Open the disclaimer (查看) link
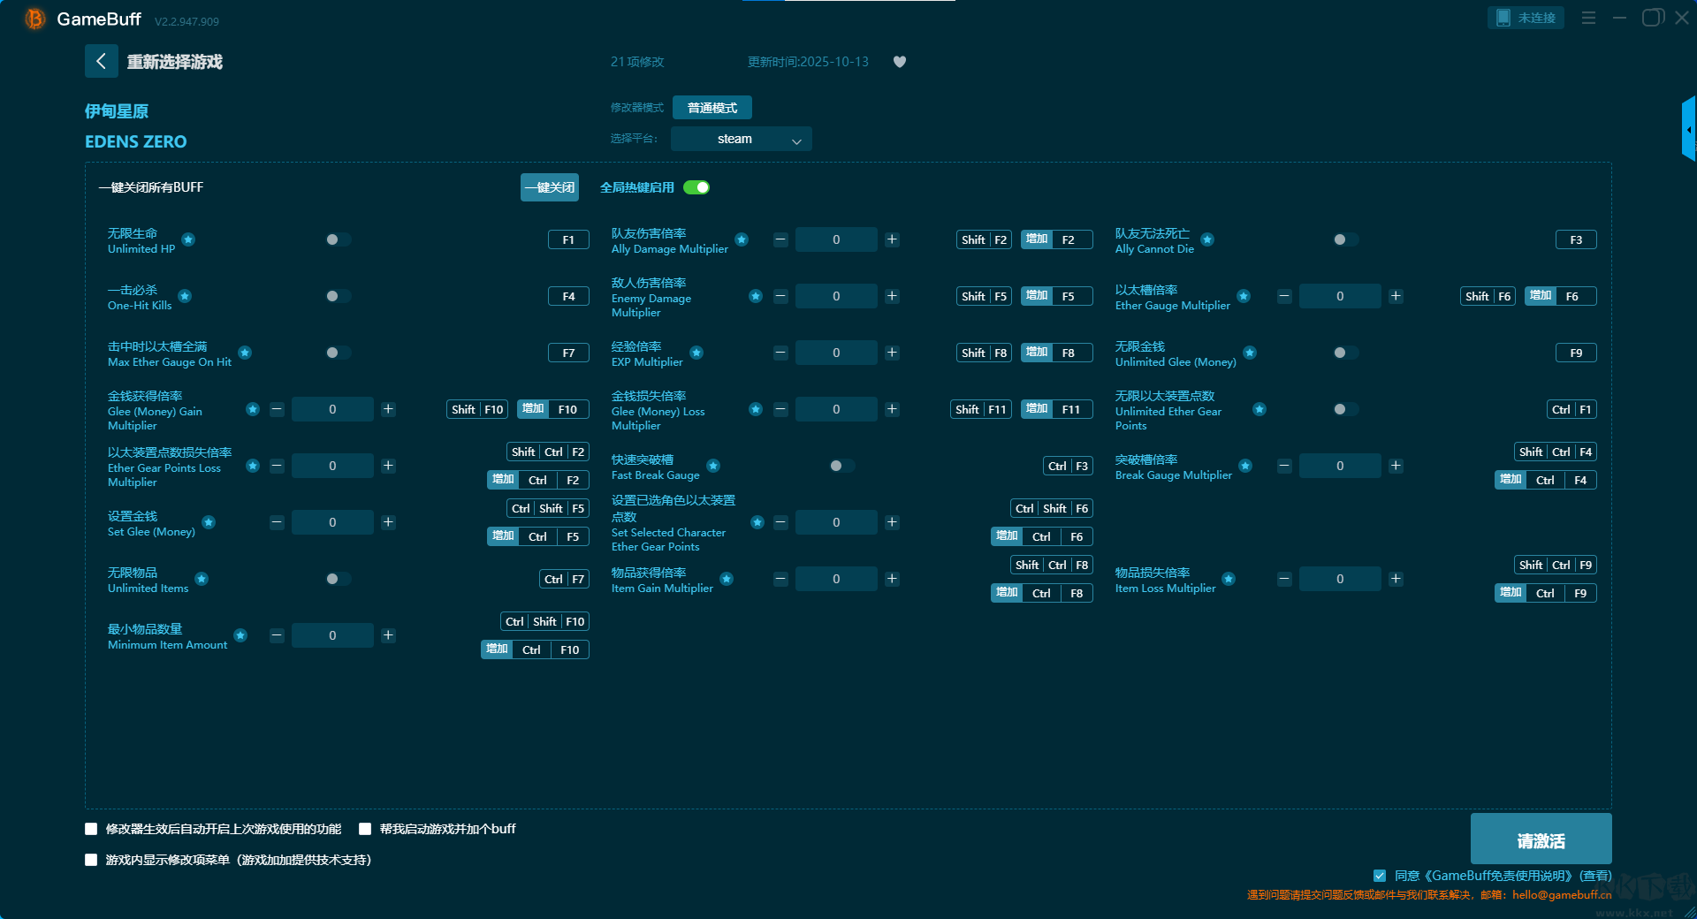The width and height of the screenshot is (1697, 919). (1595, 876)
